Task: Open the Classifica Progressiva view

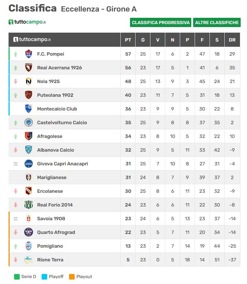Action: (160, 23)
